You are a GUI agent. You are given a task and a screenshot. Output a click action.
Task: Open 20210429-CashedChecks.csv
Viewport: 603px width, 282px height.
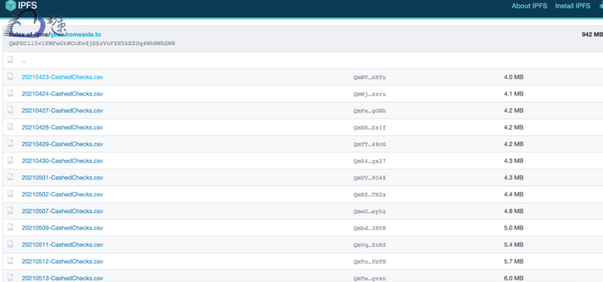click(63, 144)
